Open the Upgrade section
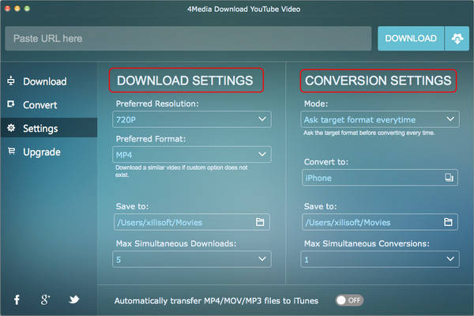 (x=41, y=152)
